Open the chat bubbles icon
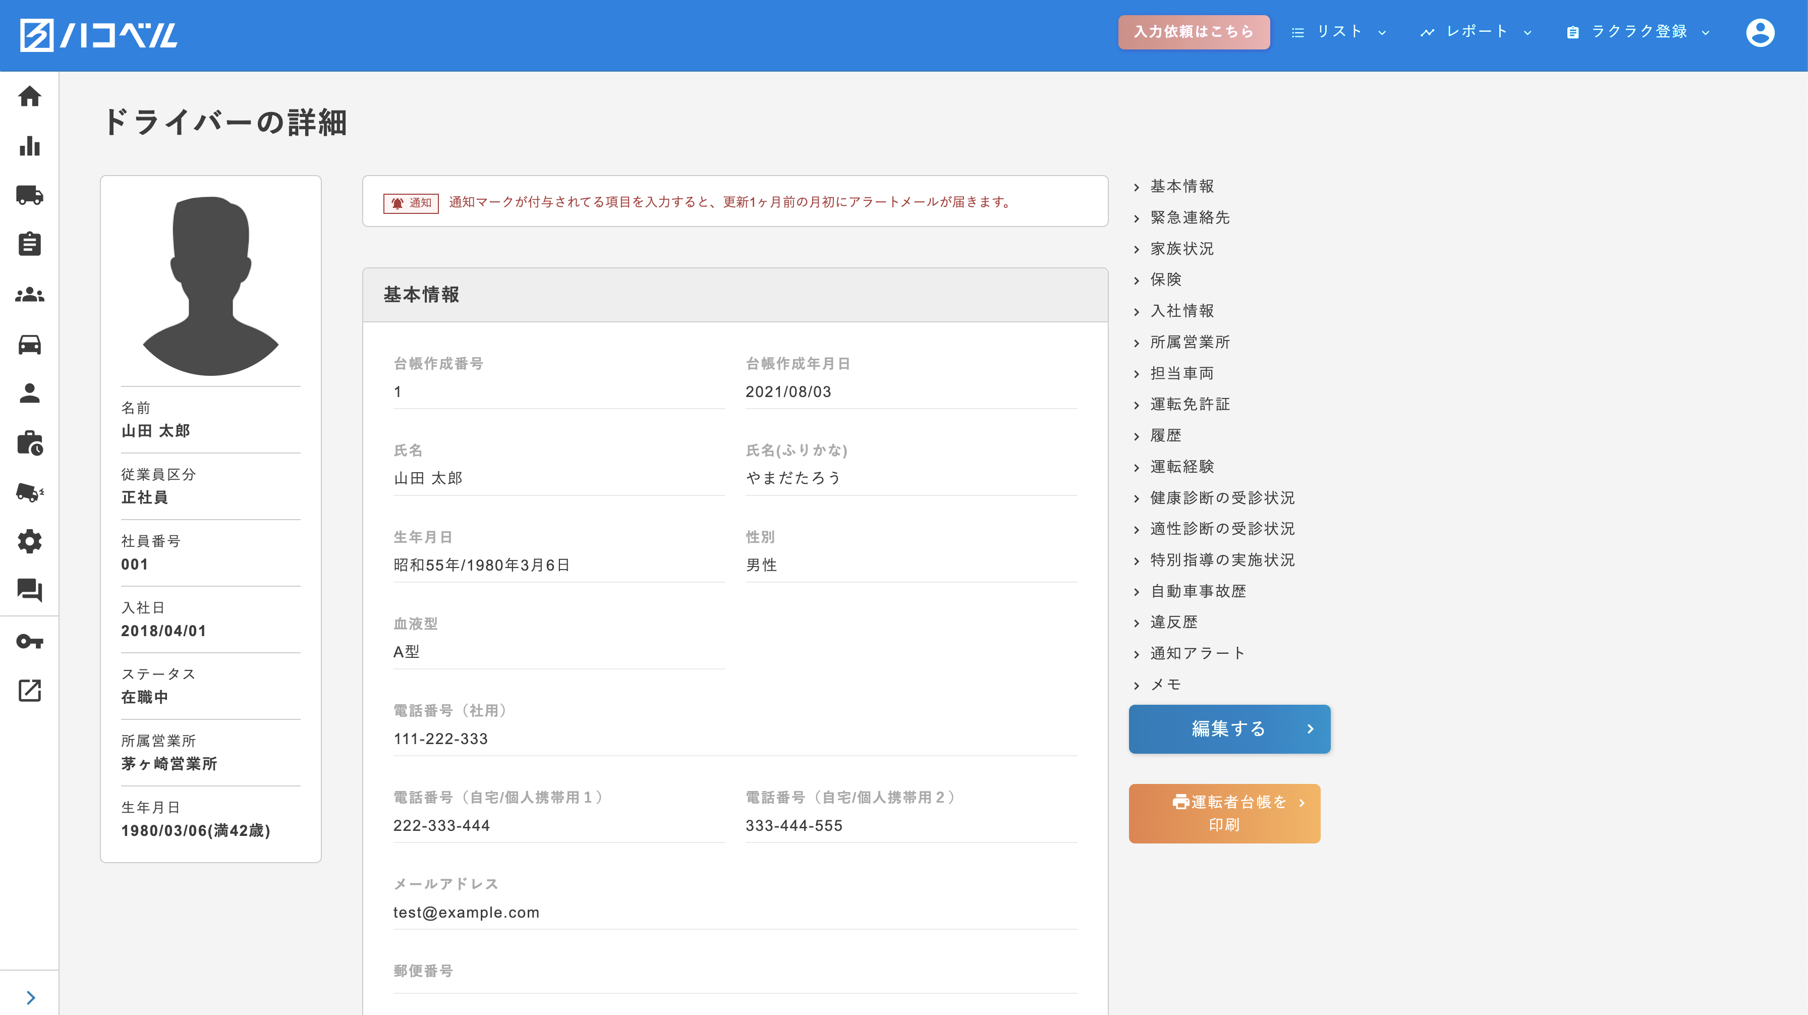 [29, 590]
